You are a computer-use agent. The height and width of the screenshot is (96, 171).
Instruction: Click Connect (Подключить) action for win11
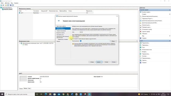point(146,43)
